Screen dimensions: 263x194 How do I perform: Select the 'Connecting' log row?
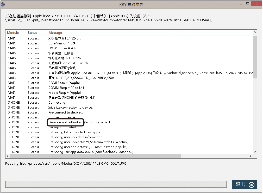coord(129,103)
